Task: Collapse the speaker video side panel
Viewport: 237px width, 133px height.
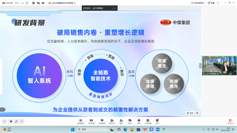Action: 200,66
